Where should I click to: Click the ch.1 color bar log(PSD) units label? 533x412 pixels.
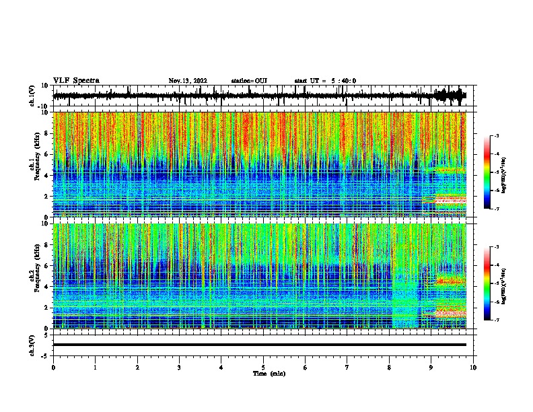tap(503, 176)
